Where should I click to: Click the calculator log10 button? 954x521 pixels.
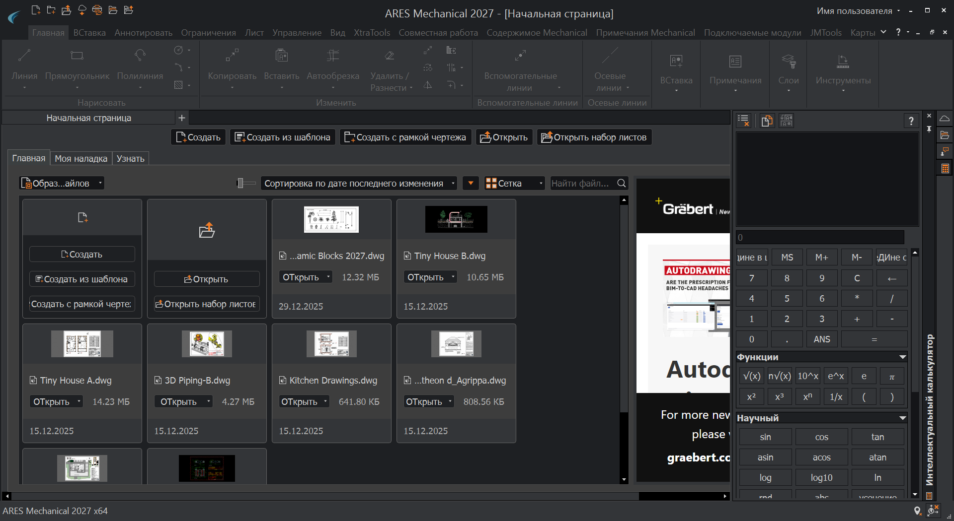coord(821,477)
